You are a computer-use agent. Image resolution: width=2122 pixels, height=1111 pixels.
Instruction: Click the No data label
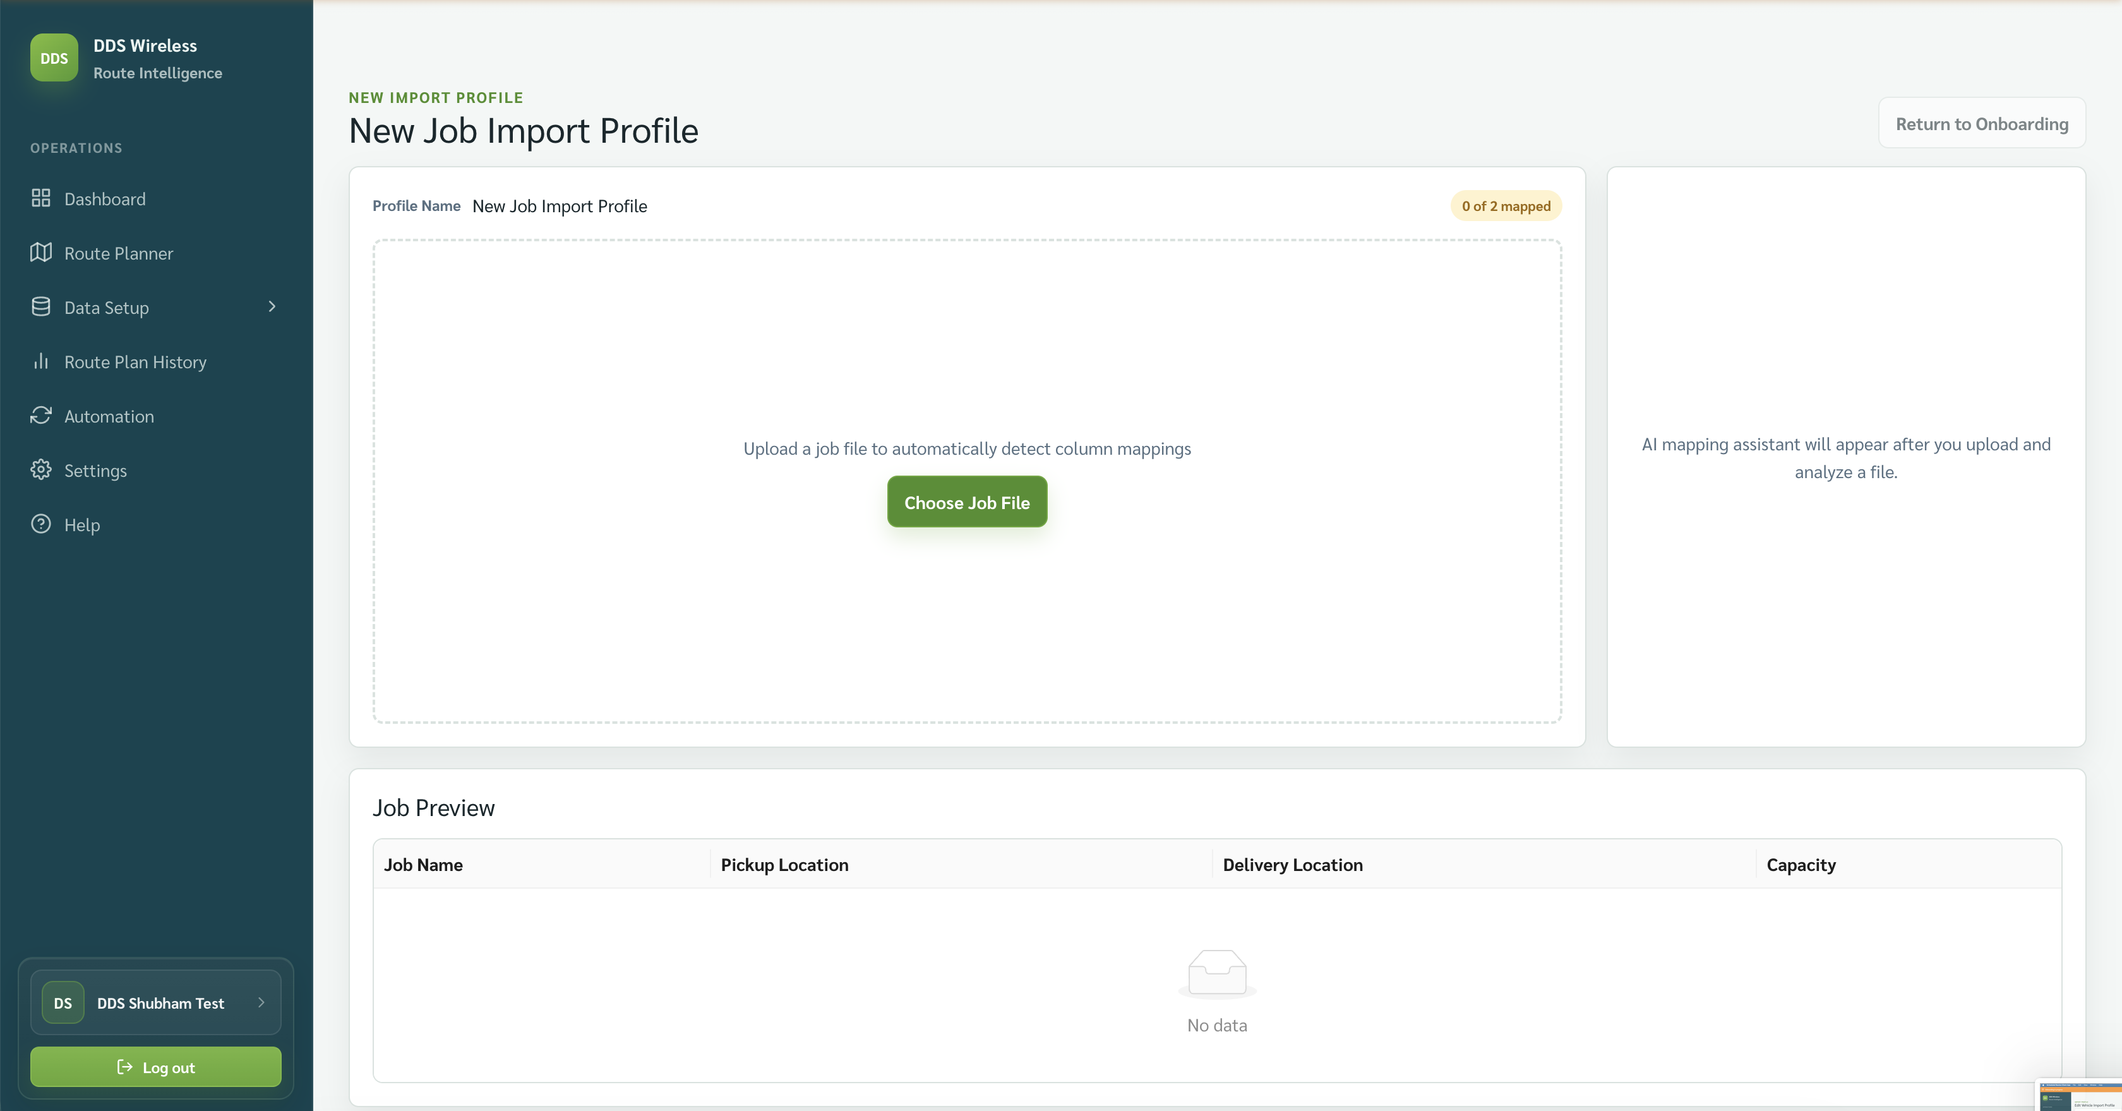tap(1217, 1024)
